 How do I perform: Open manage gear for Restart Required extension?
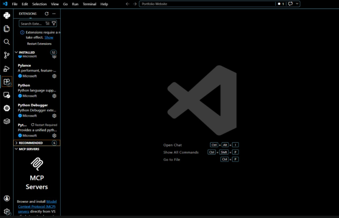pos(54,136)
